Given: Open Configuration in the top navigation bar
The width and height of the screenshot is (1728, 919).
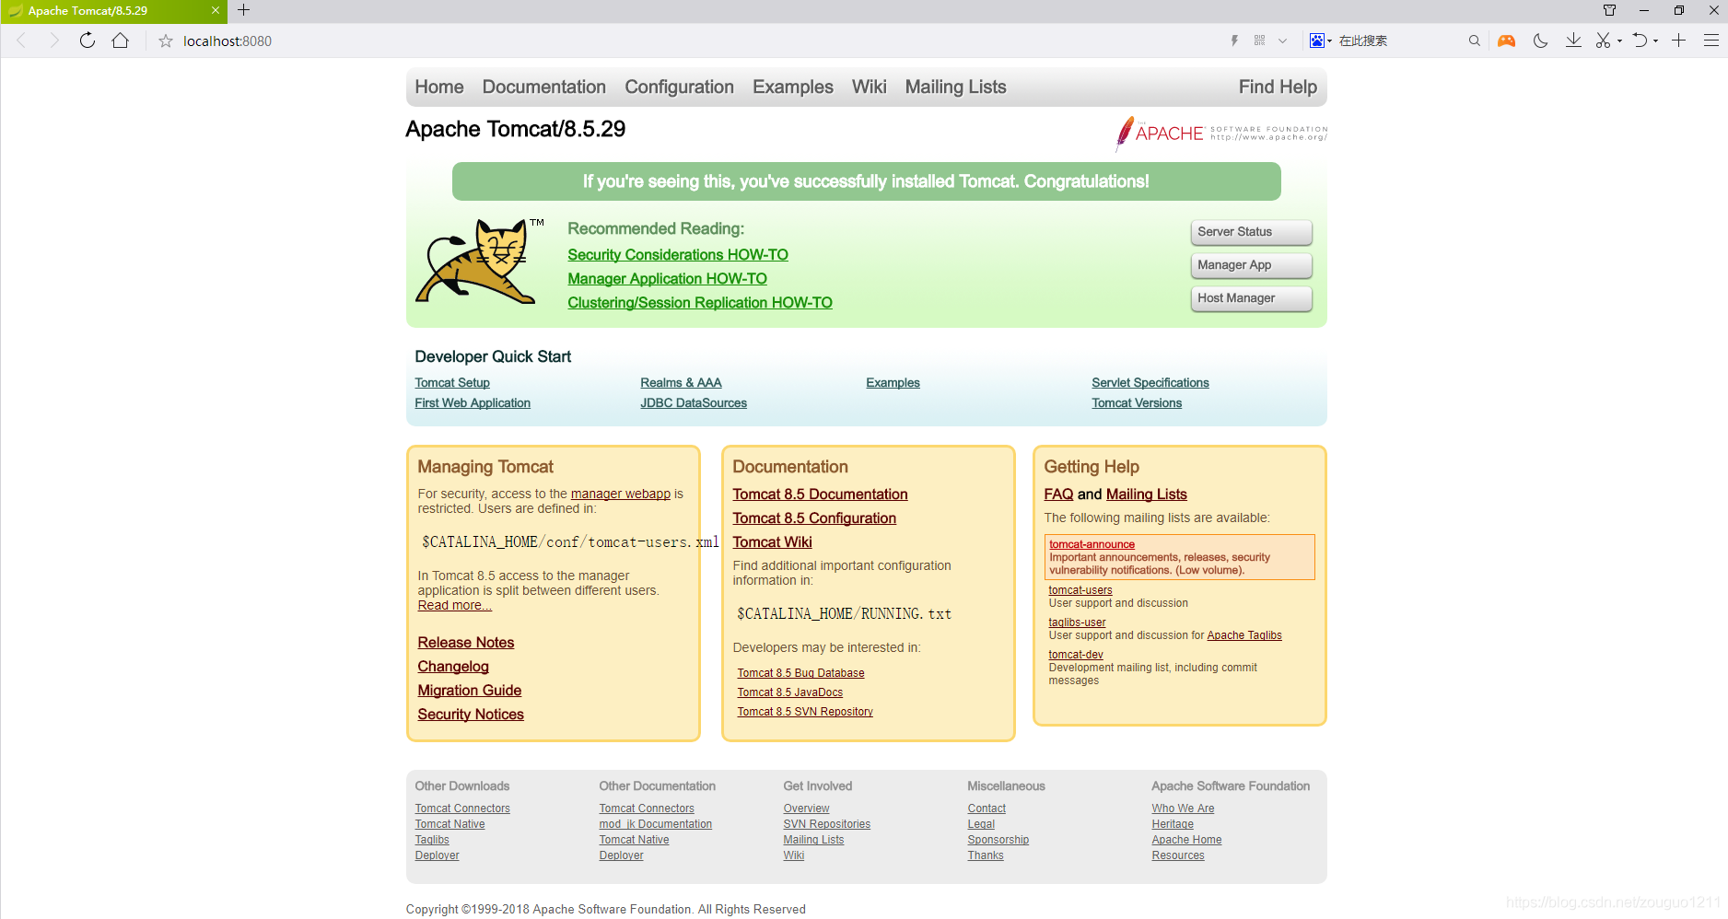Looking at the screenshot, I should (x=680, y=87).
